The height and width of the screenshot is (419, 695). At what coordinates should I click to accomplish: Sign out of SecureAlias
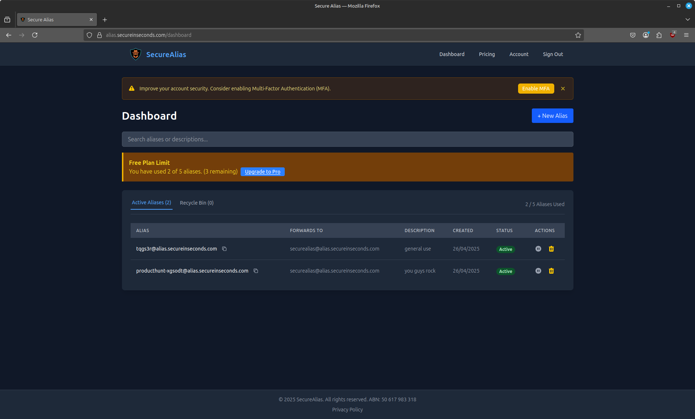pos(552,54)
